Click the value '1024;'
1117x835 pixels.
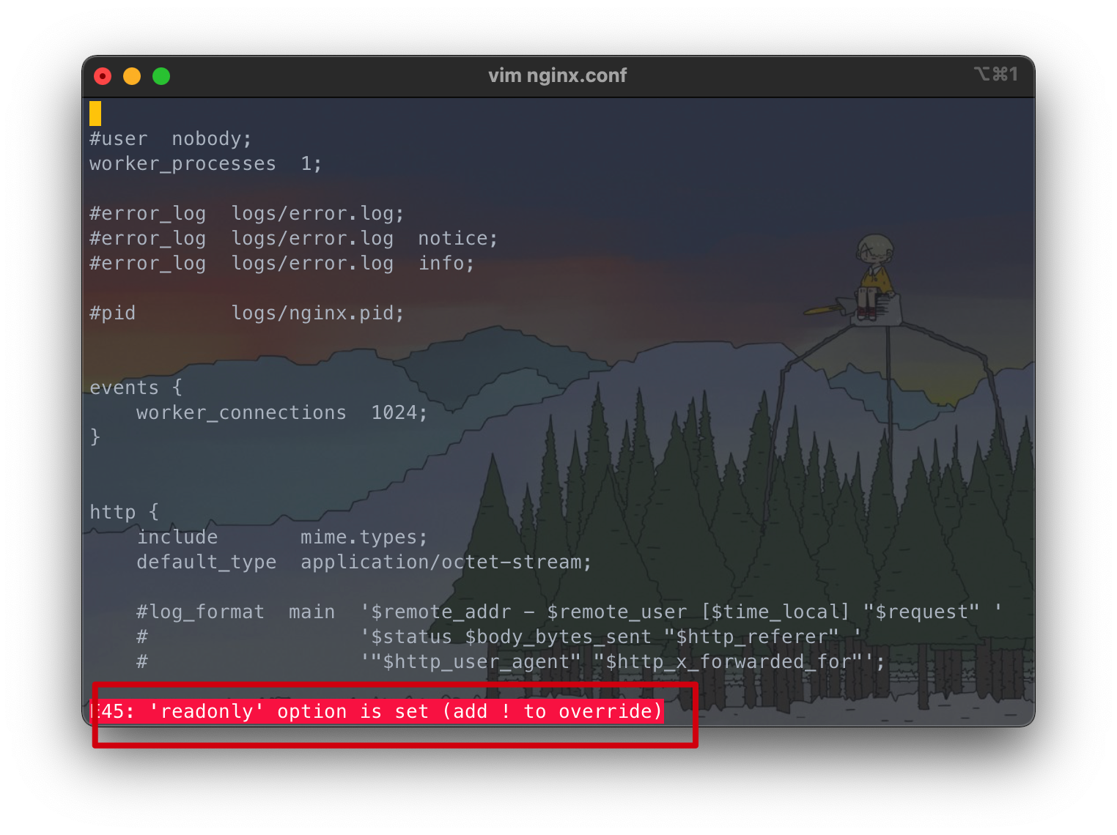[x=399, y=412]
